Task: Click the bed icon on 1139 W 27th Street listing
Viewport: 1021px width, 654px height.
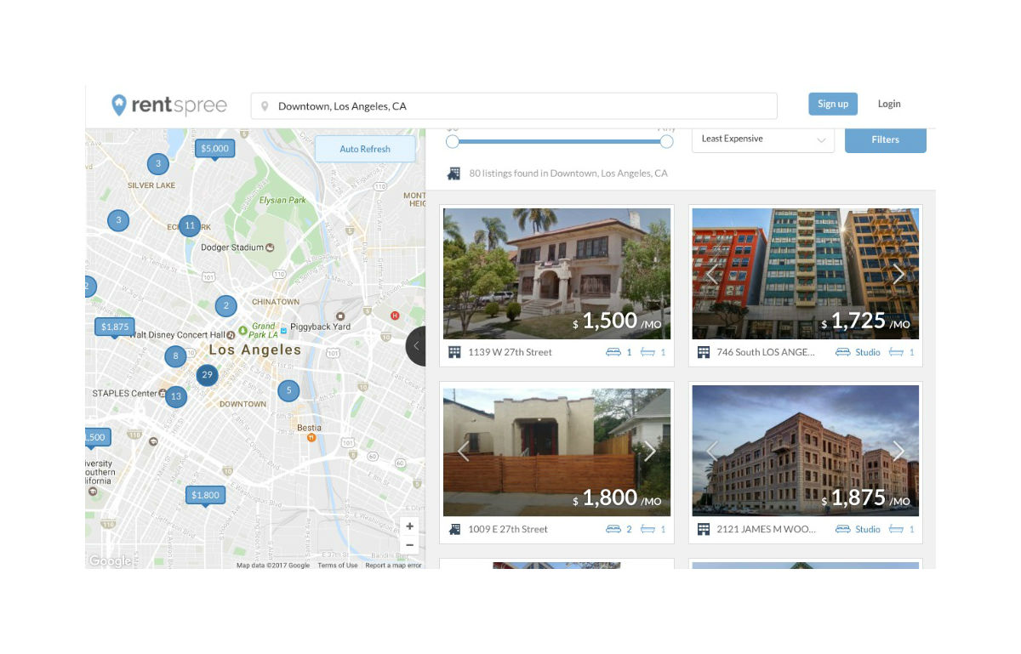Action: click(x=614, y=351)
